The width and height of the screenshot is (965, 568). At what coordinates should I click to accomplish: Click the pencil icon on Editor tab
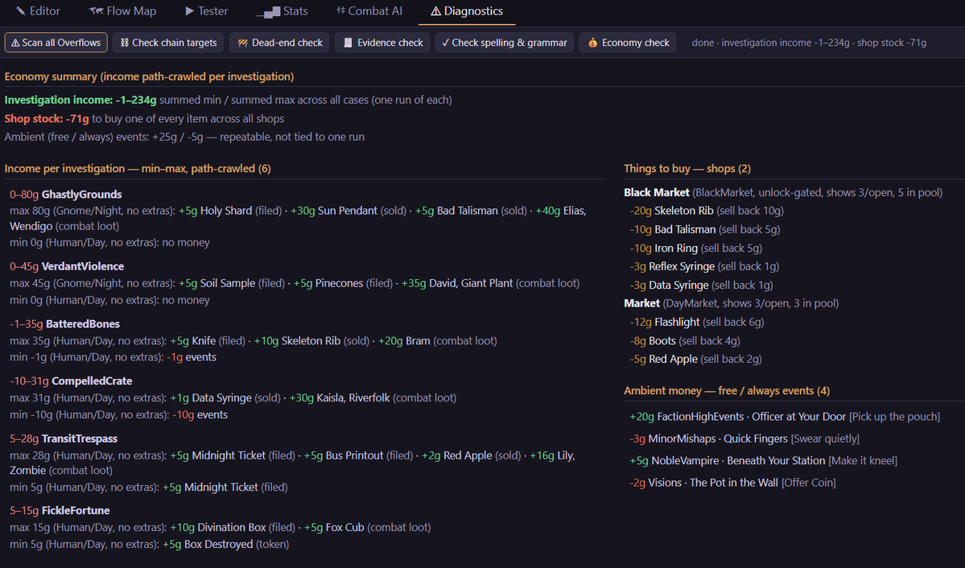pos(21,11)
